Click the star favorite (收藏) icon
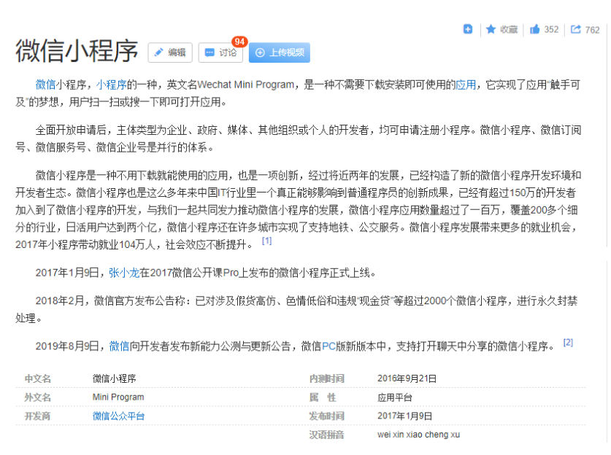The width and height of the screenshot is (611, 455). point(491,29)
